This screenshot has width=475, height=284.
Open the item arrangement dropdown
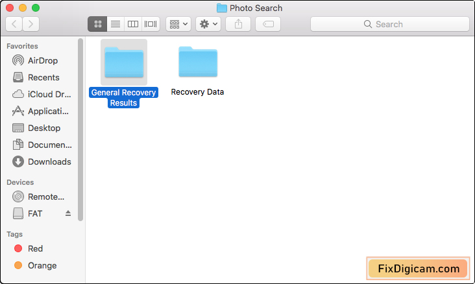178,24
